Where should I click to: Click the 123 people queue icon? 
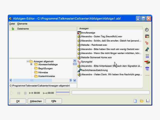[x=147, y=56]
